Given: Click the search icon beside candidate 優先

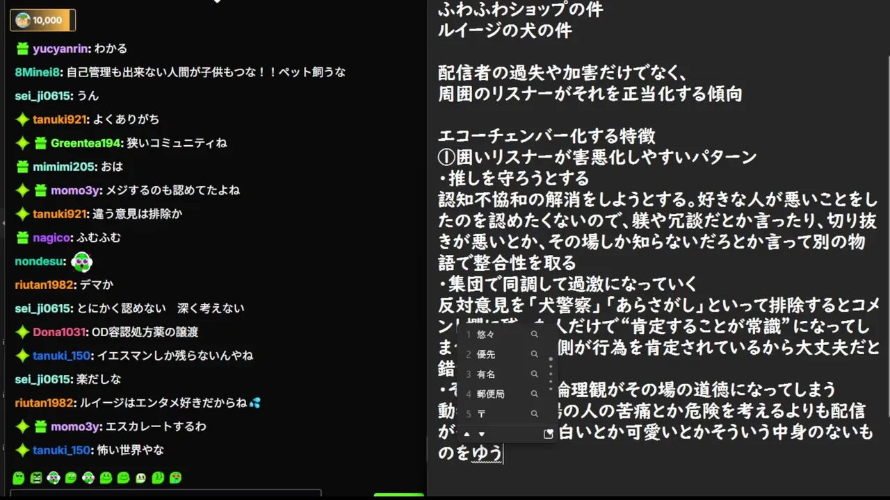Looking at the screenshot, I should (x=534, y=354).
